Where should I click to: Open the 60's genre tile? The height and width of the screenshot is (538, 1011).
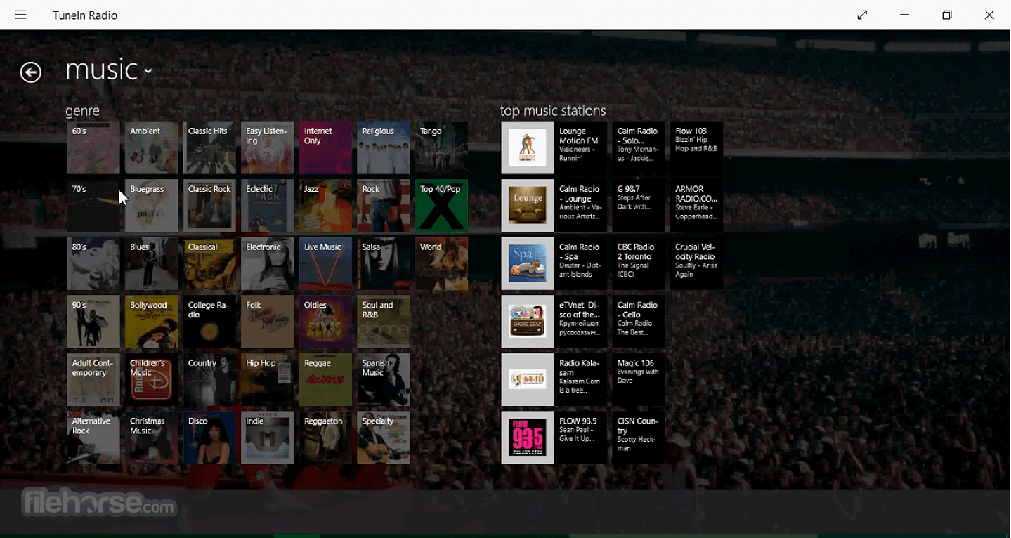[93, 147]
